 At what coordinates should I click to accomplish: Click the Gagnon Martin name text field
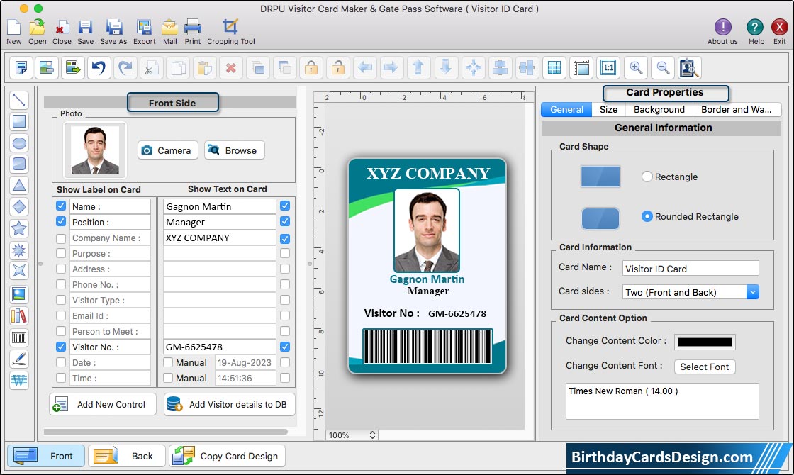[x=219, y=206]
